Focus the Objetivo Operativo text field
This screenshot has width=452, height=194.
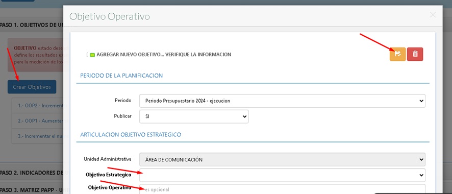click(x=282, y=189)
